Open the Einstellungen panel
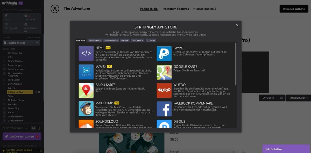Screen dimensions: 311x153 31,27
